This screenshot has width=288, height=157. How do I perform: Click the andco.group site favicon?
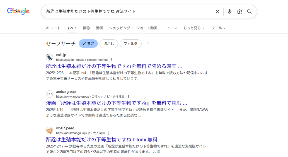[x=50, y=94]
